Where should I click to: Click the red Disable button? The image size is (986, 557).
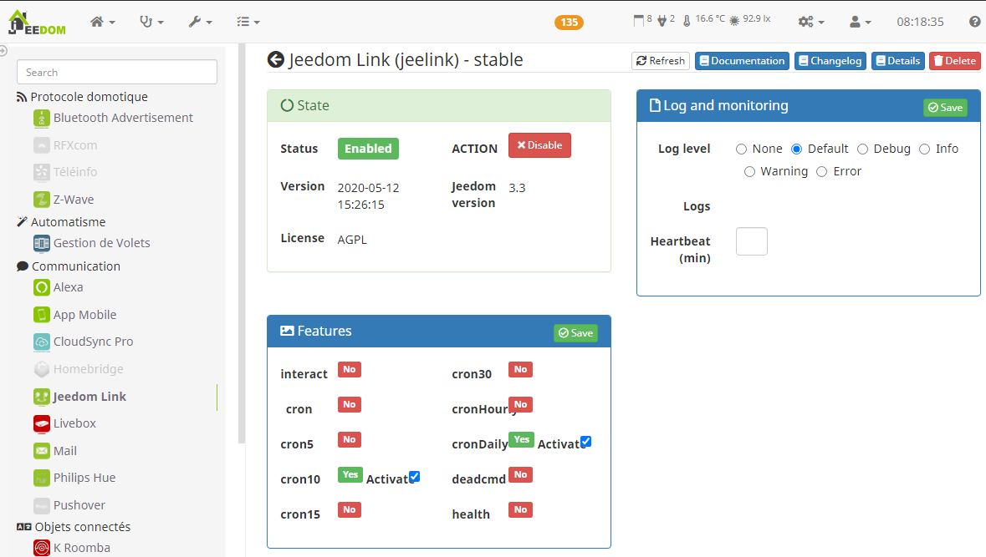[x=539, y=145]
